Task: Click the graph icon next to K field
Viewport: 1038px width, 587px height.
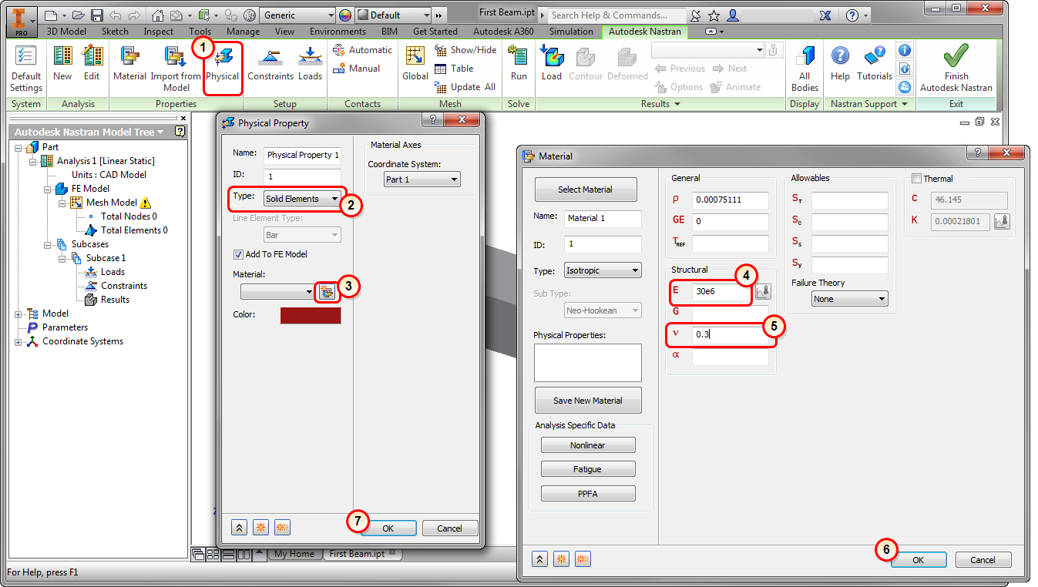Action: tap(1002, 222)
